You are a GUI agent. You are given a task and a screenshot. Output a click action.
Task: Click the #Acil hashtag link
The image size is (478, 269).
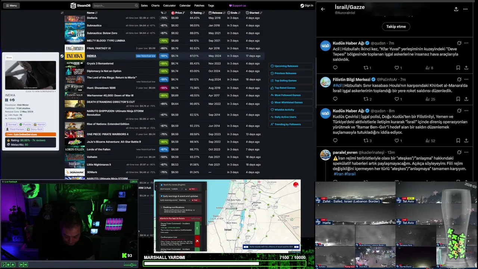pyautogui.click(x=337, y=86)
